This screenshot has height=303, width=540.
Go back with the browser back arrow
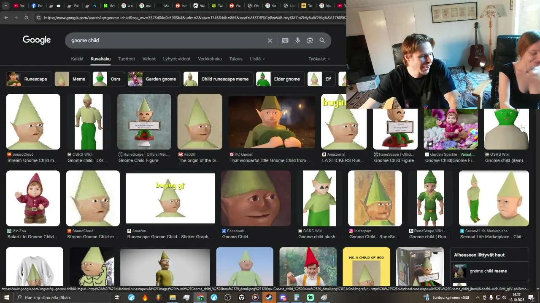tap(6, 18)
